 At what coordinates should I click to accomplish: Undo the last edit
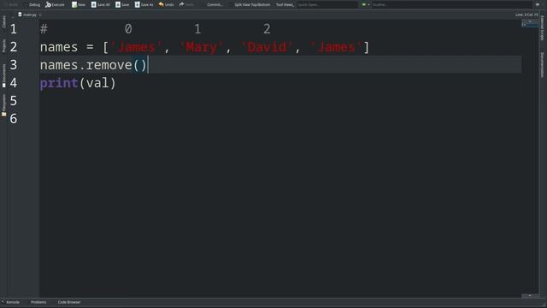166,4
